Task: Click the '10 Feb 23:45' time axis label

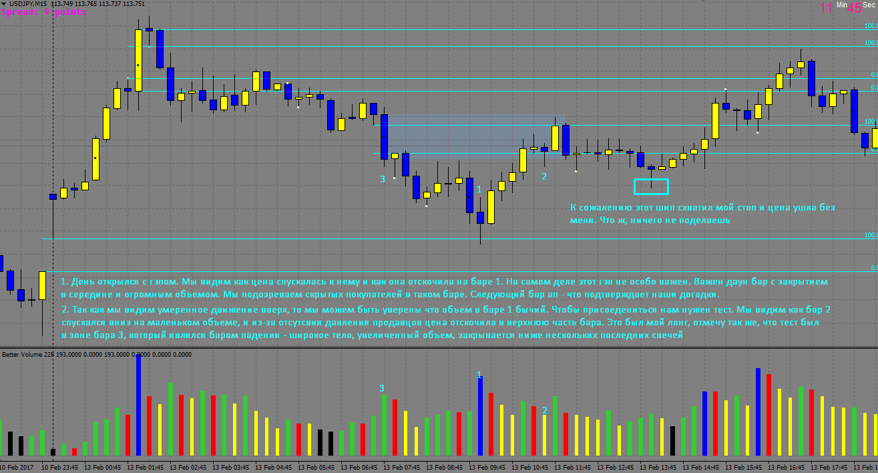Action: click(60, 467)
